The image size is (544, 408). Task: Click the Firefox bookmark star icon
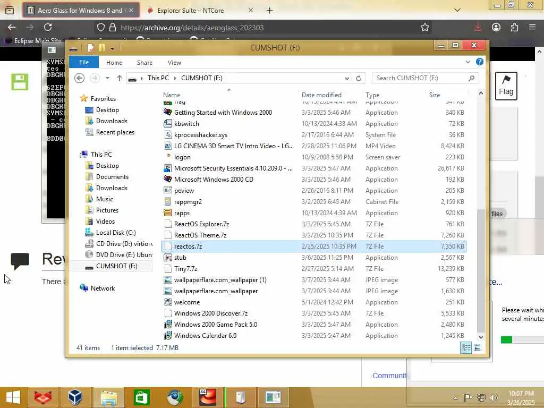point(425,28)
